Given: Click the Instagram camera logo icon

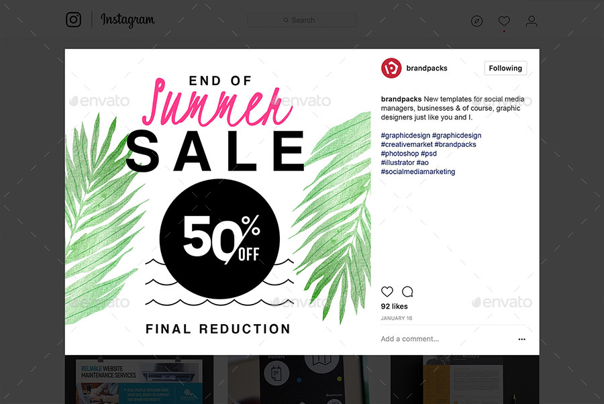Looking at the screenshot, I should click(73, 19).
